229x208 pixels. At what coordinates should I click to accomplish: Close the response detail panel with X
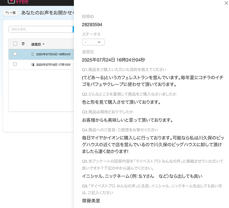pyautogui.click(x=227, y=2)
